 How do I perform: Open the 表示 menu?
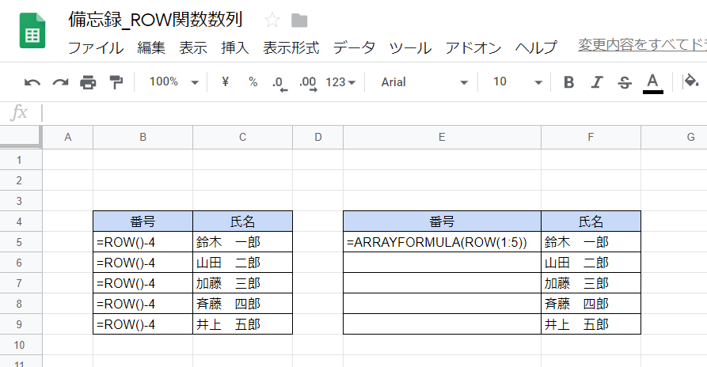point(193,47)
